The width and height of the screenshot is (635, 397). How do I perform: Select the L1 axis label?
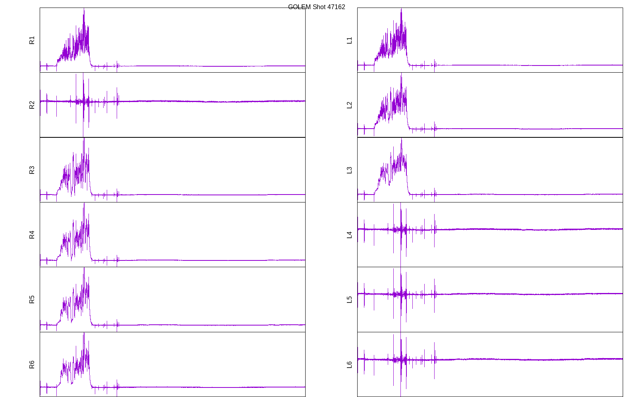point(349,40)
